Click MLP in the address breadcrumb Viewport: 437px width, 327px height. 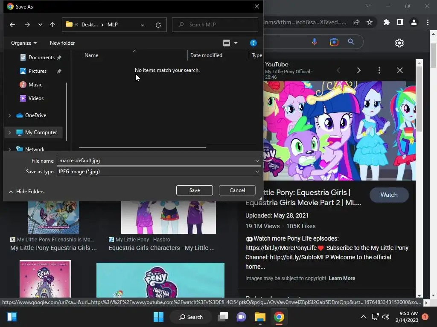coord(113,25)
